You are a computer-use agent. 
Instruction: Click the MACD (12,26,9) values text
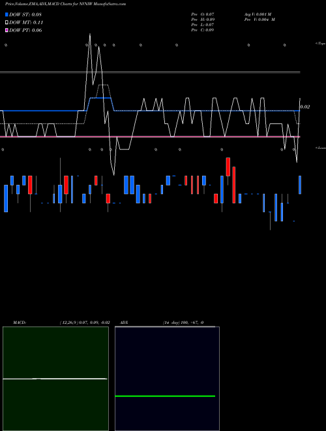pyautogui.click(x=85, y=323)
